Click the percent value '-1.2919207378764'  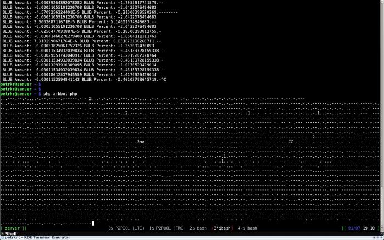point(137,55)
